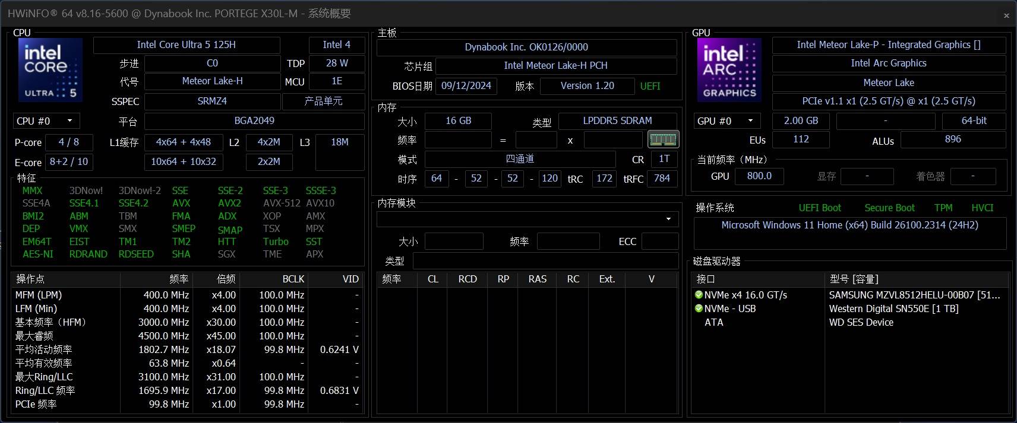Expand the GPU #0 selector dropdown
The width and height of the screenshot is (1017, 423).
click(727, 121)
